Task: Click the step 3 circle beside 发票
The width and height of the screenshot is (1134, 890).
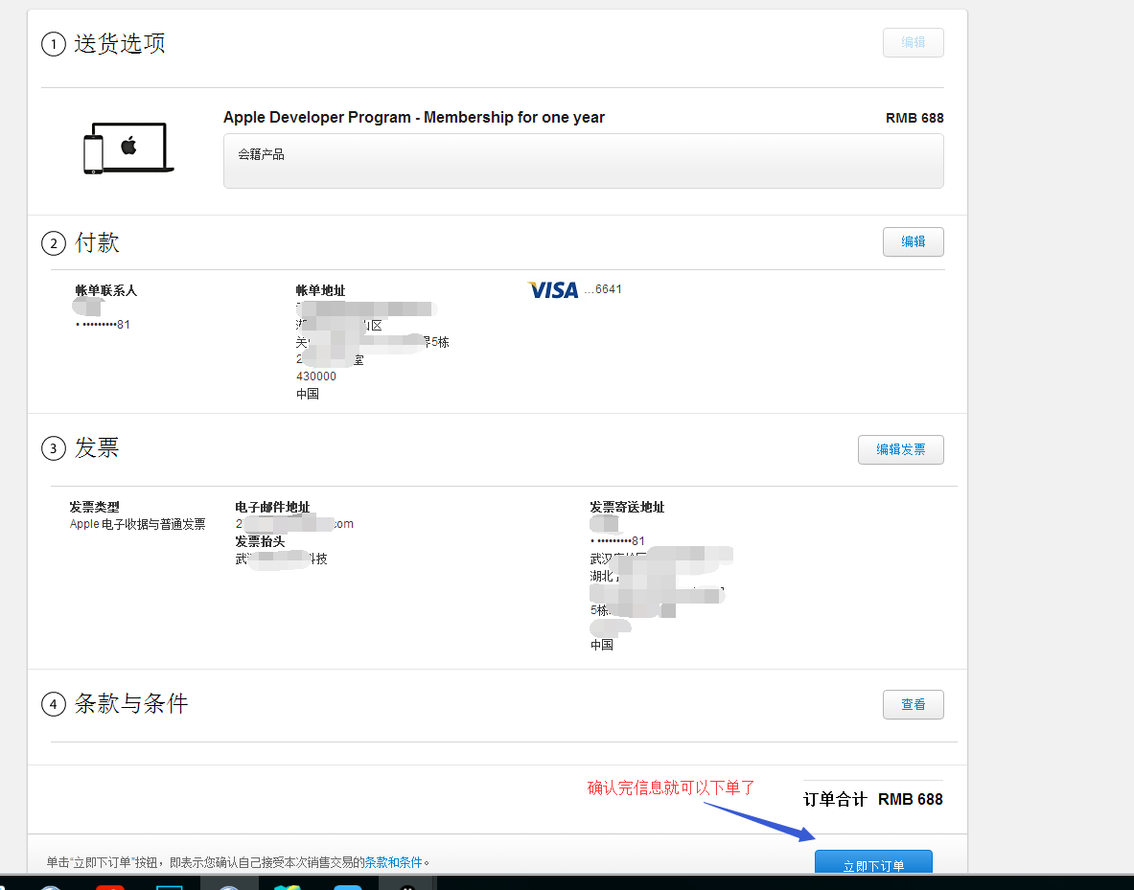Action: click(x=54, y=448)
